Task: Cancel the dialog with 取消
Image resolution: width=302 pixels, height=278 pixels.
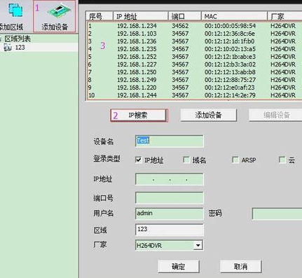Action: pos(240,266)
